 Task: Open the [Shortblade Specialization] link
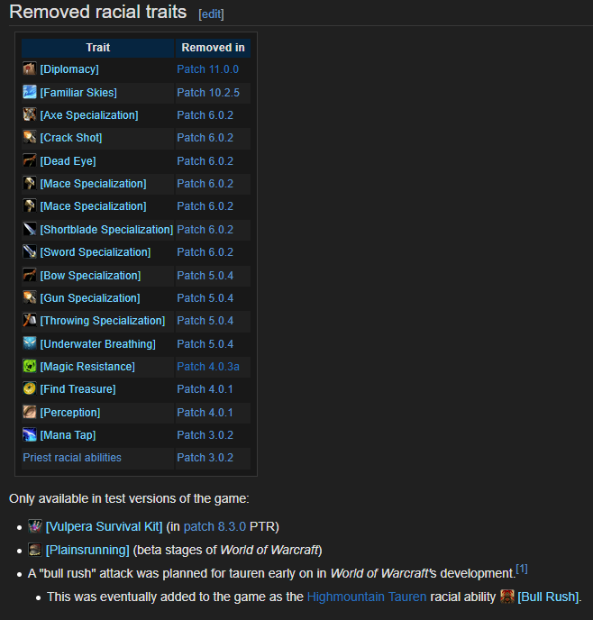[106, 229]
